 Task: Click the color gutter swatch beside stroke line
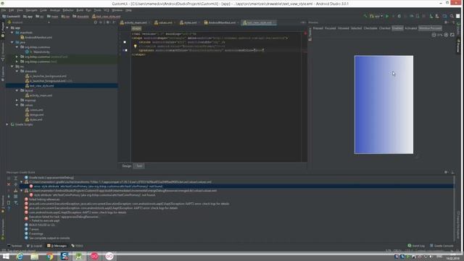125,42
